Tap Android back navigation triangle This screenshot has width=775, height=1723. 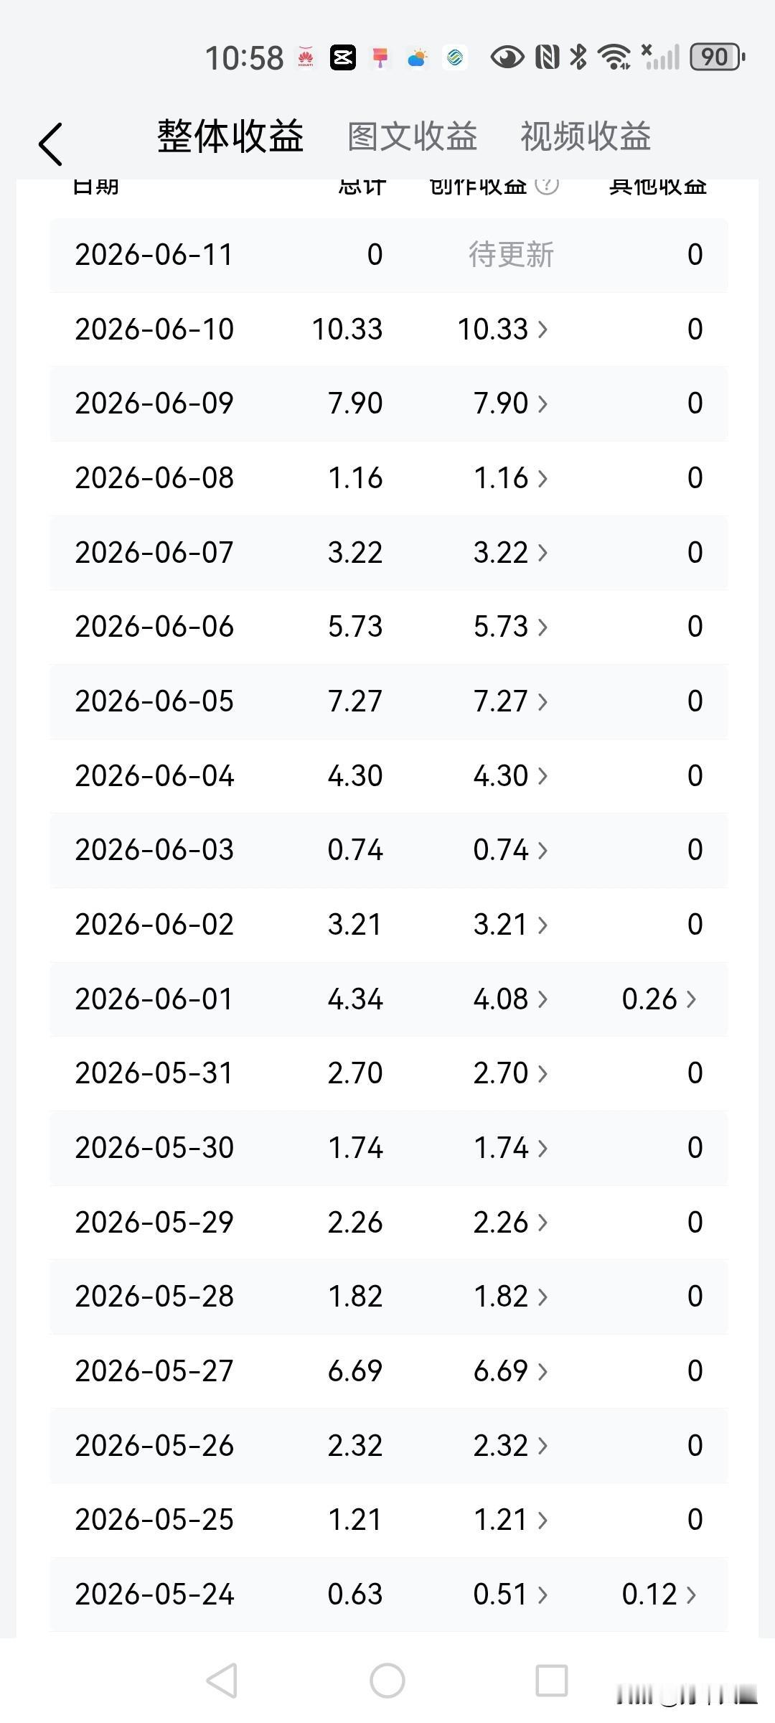click(x=222, y=1681)
